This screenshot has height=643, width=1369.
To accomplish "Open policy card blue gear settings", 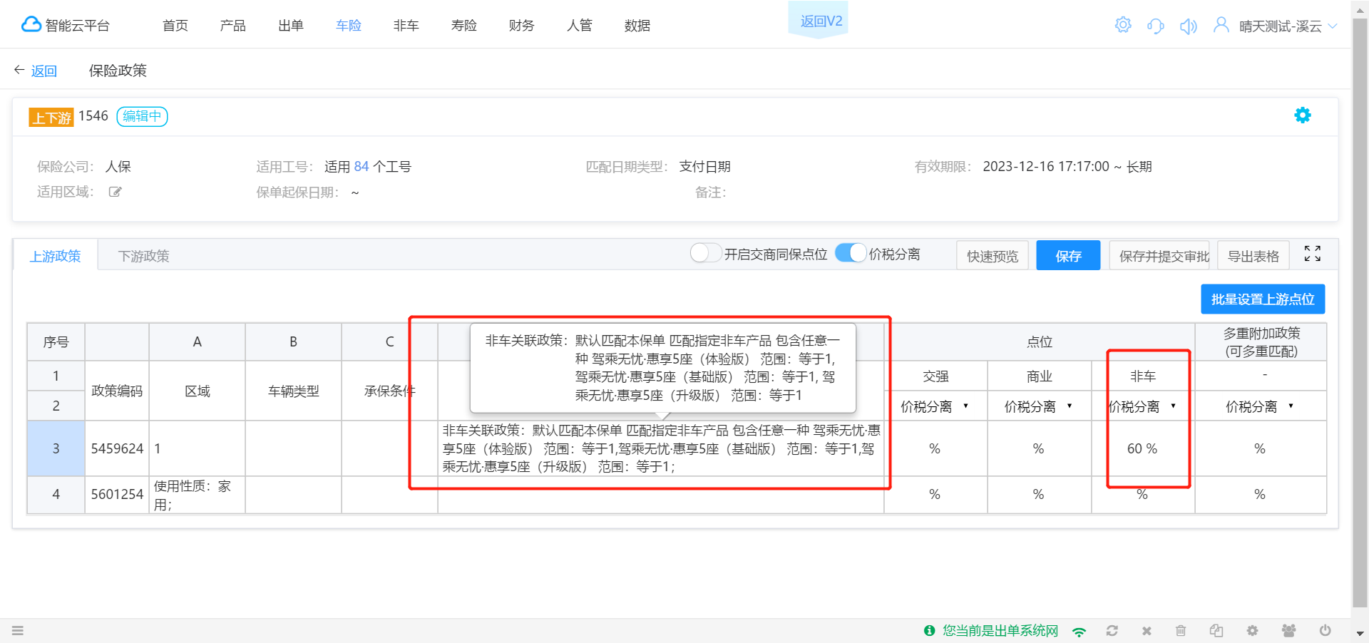I will (x=1303, y=115).
